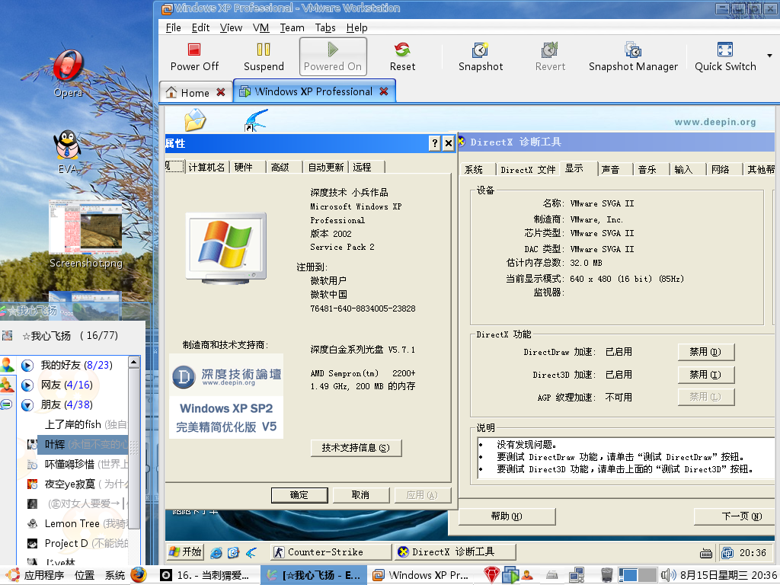Open the 输入 tab in DirectX tool
Image resolution: width=780 pixels, height=585 pixels.
[x=683, y=170]
